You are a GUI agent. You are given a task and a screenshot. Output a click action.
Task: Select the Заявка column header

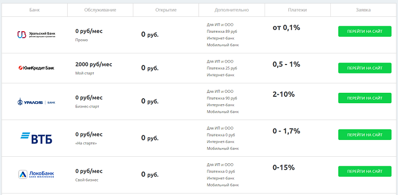[363, 10]
